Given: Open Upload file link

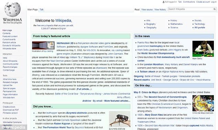Looking at the screenshot, I should pos(8,85).
